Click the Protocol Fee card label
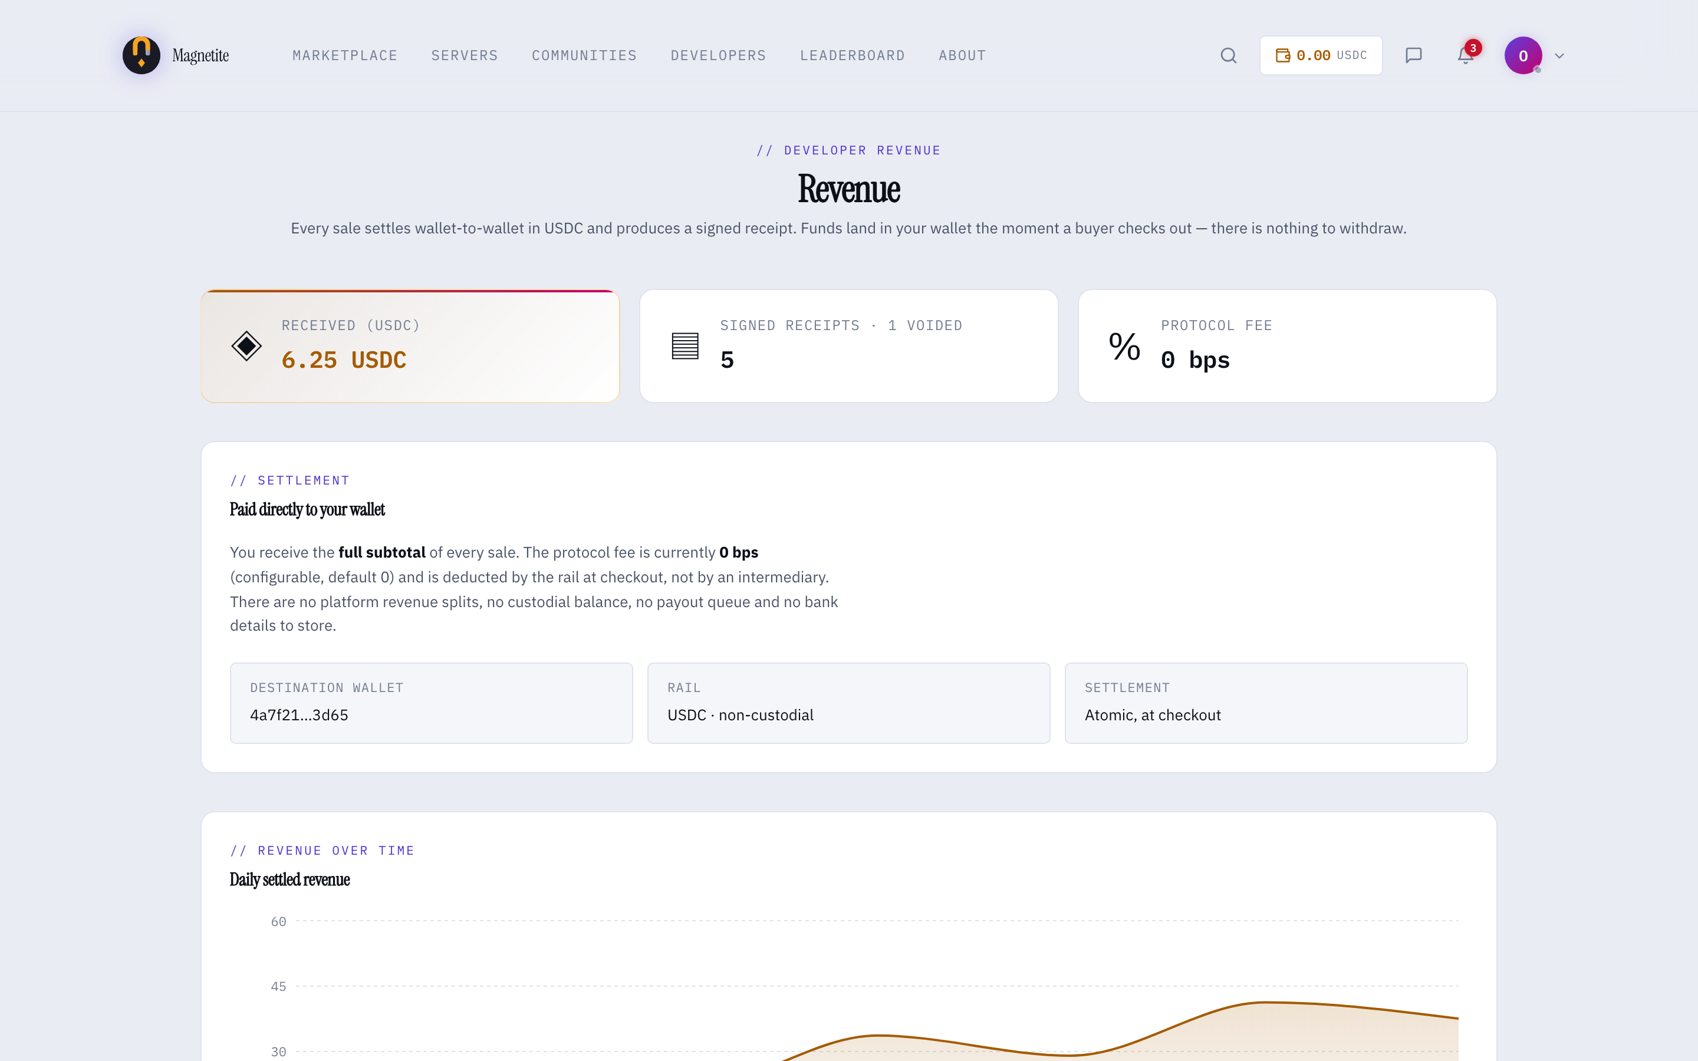Screen dimensions: 1698x1061 [x=1217, y=325]
